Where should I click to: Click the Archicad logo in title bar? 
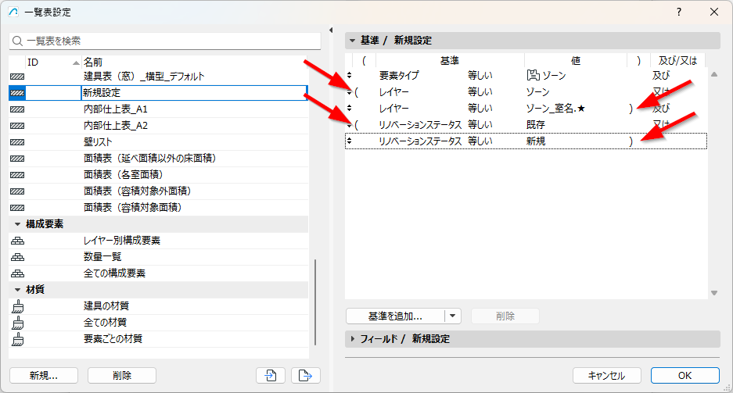[x=13, y=13]
